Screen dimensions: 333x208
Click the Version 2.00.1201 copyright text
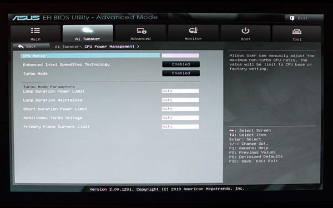point(167,189)
